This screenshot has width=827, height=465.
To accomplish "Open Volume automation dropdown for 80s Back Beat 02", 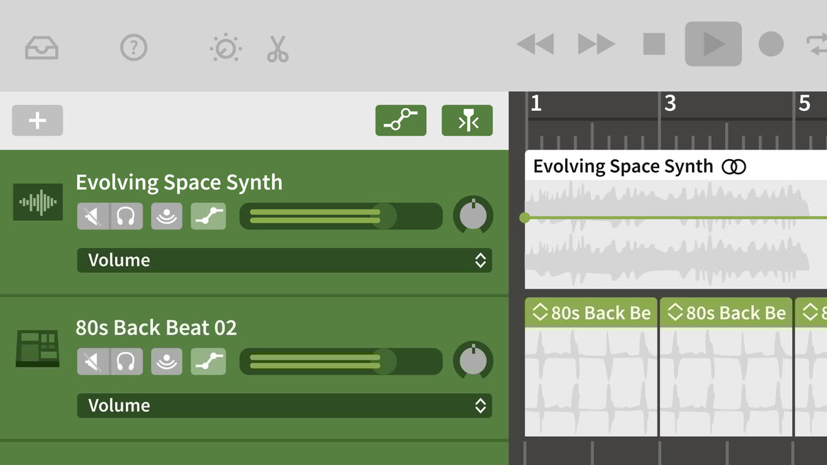I will point(284,406).
